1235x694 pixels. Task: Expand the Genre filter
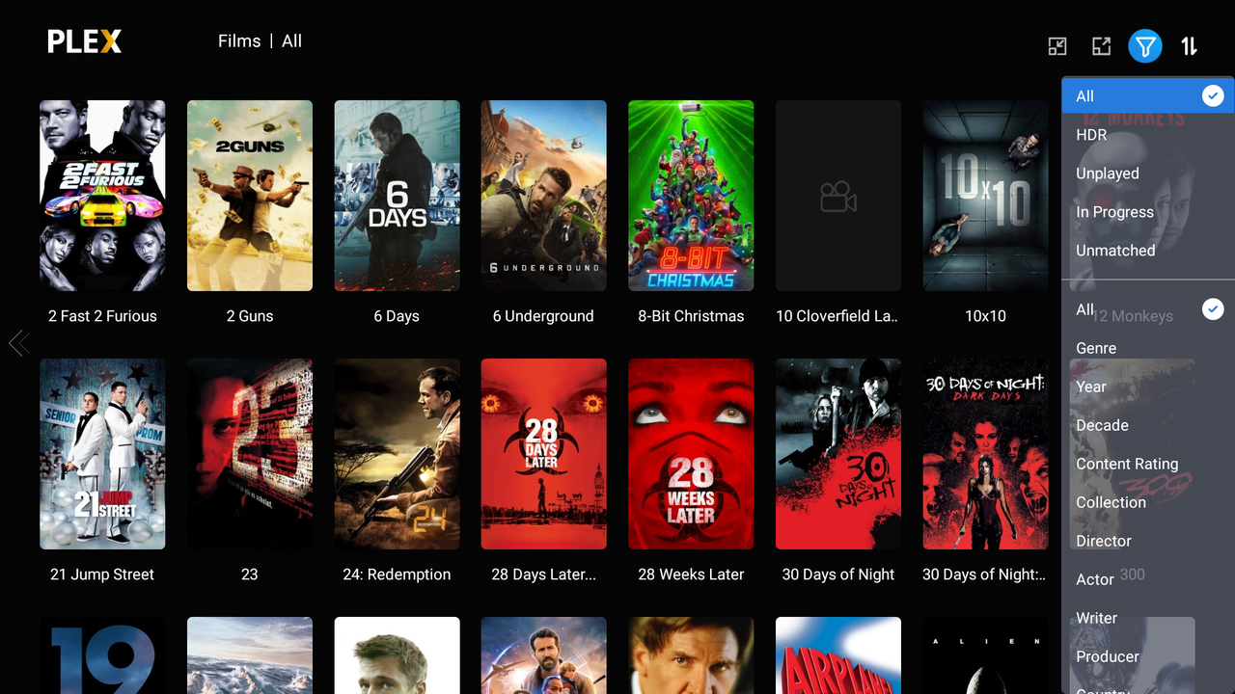point(1148,348)
